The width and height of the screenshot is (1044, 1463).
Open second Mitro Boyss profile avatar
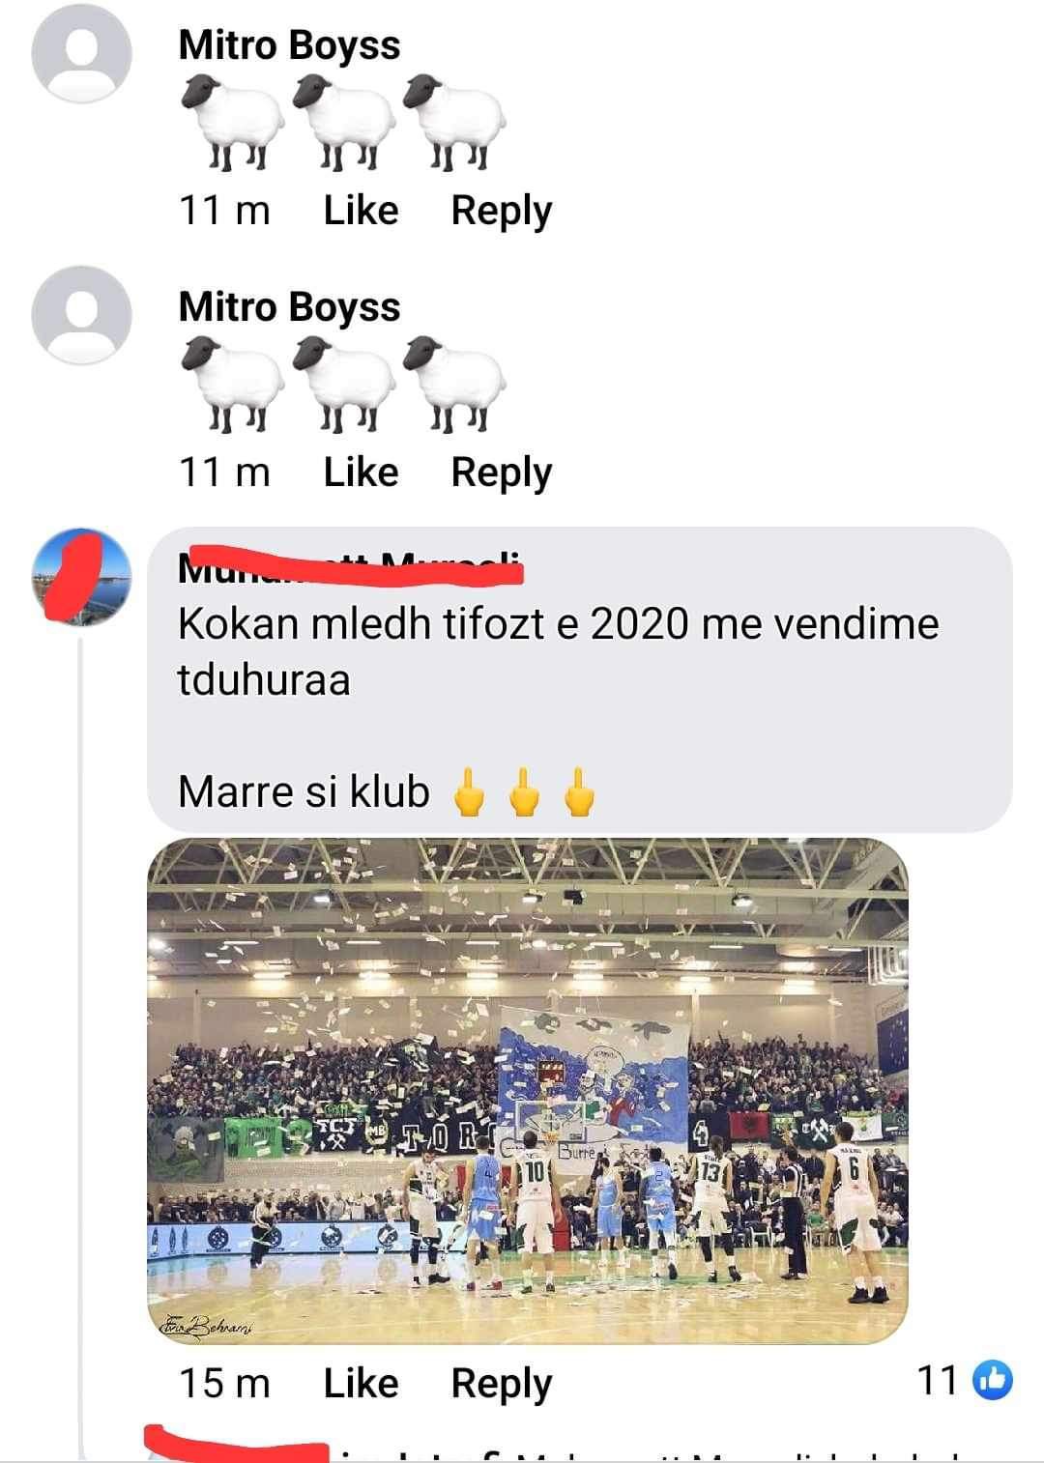(x=81, y=315)
